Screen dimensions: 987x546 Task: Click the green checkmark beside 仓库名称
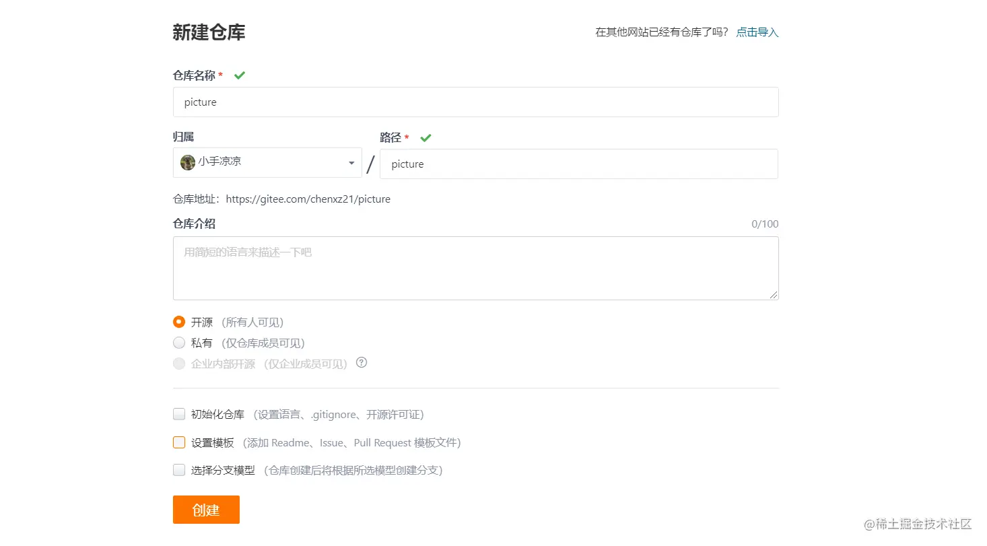[x=240, y=75]
